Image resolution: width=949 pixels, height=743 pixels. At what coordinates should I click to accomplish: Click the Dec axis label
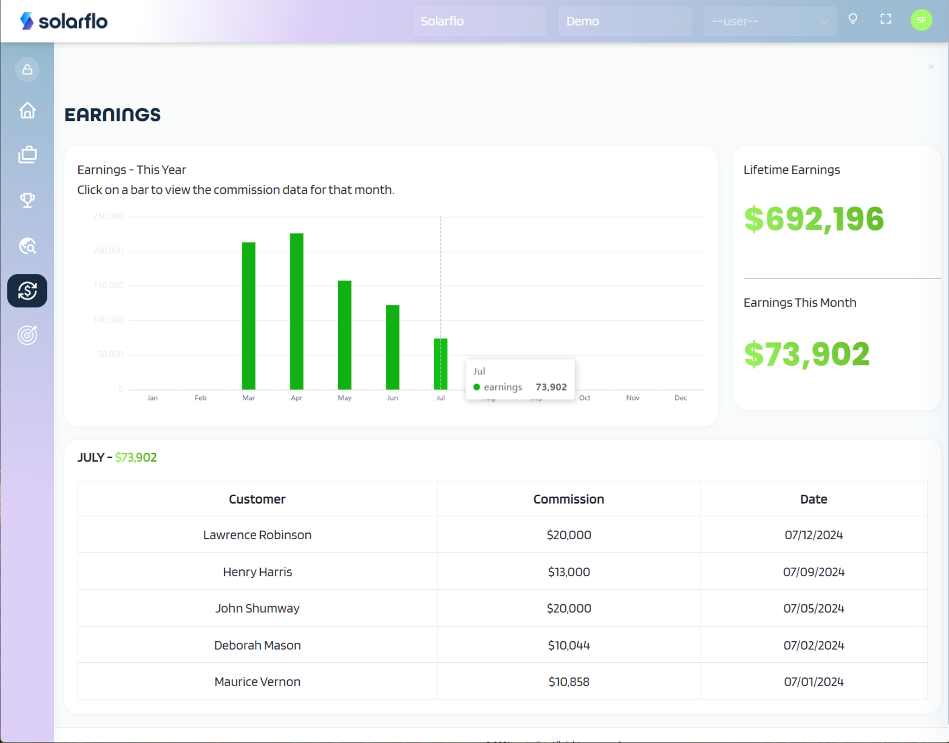(x=681, y=398)
